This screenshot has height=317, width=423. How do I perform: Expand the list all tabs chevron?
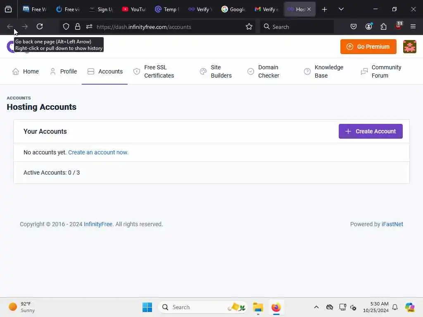(x=341, y=9)
